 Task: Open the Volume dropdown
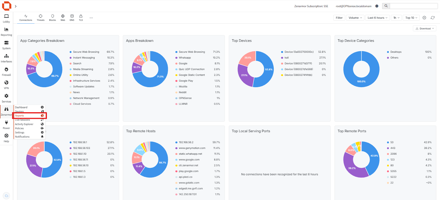(x=355, y=18)
